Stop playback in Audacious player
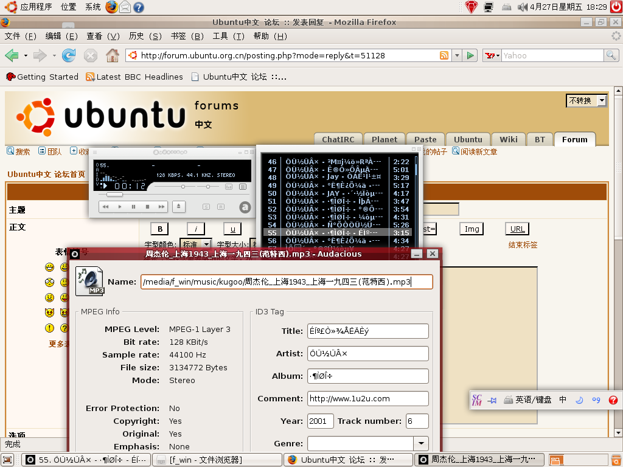 click(x=147, y=207)
